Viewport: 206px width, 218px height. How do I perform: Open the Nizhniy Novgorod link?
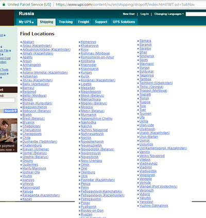pos(94,130)
